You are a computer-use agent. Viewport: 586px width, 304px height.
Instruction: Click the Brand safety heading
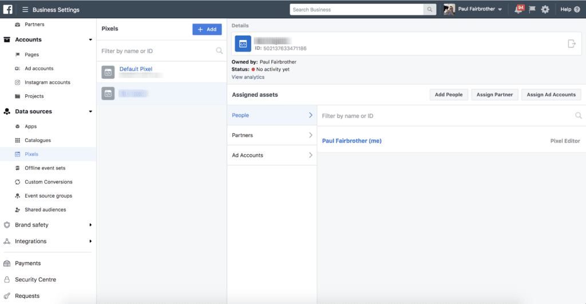[31, 225]
